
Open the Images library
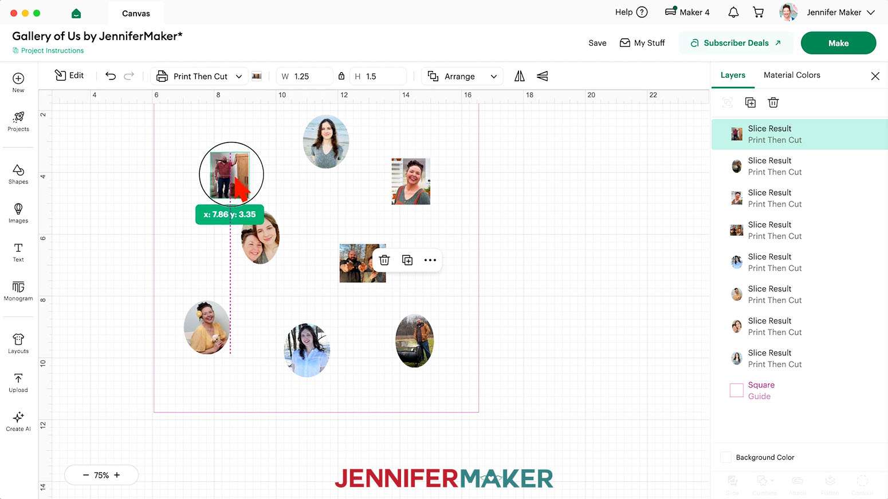18,213
